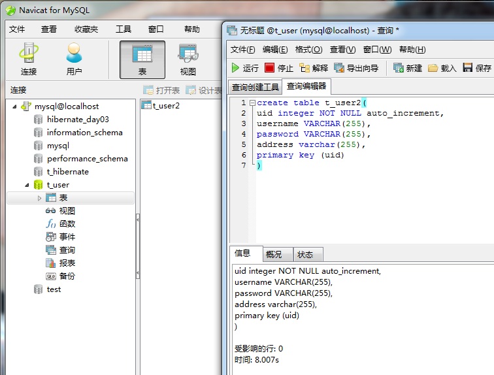Viewport: 494px width, 375px height.
Task: Switch to the 查询创建工具 tab
Action: coord(255,87)
